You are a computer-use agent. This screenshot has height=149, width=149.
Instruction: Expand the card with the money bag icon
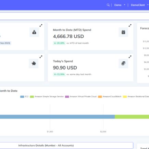(x=41, y=25)
